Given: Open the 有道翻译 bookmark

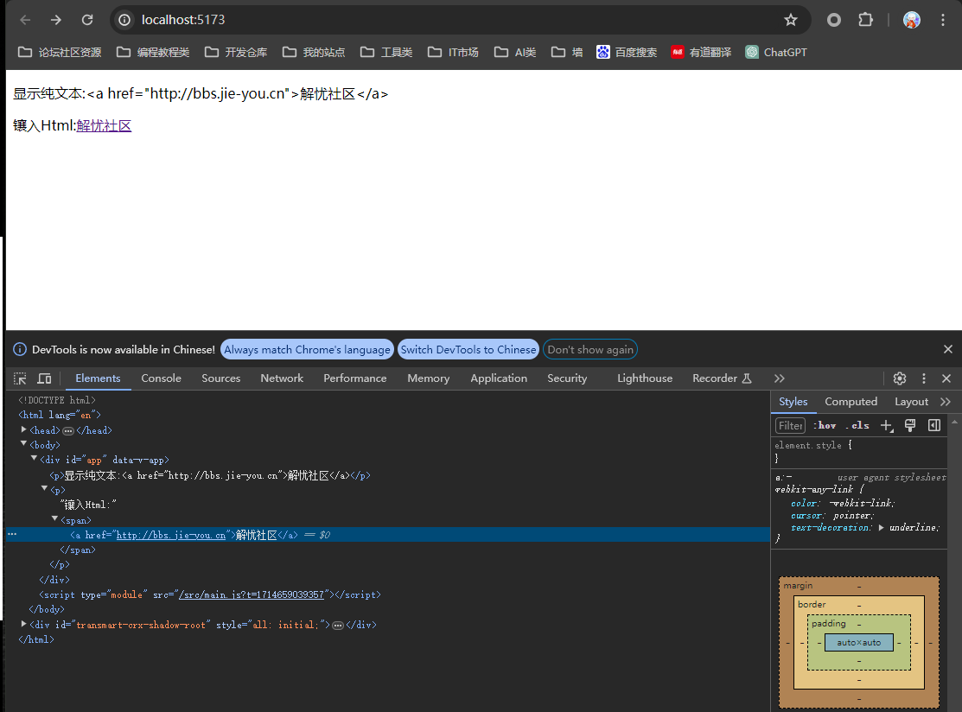Looking at the screenshot, I should click(x=701, y=52).
